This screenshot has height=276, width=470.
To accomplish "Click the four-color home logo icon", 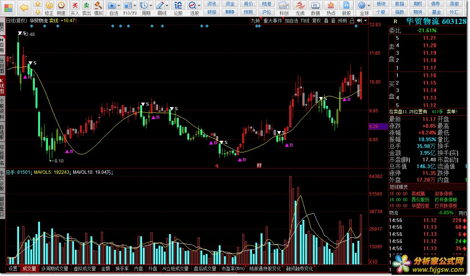I will [8, 7].
